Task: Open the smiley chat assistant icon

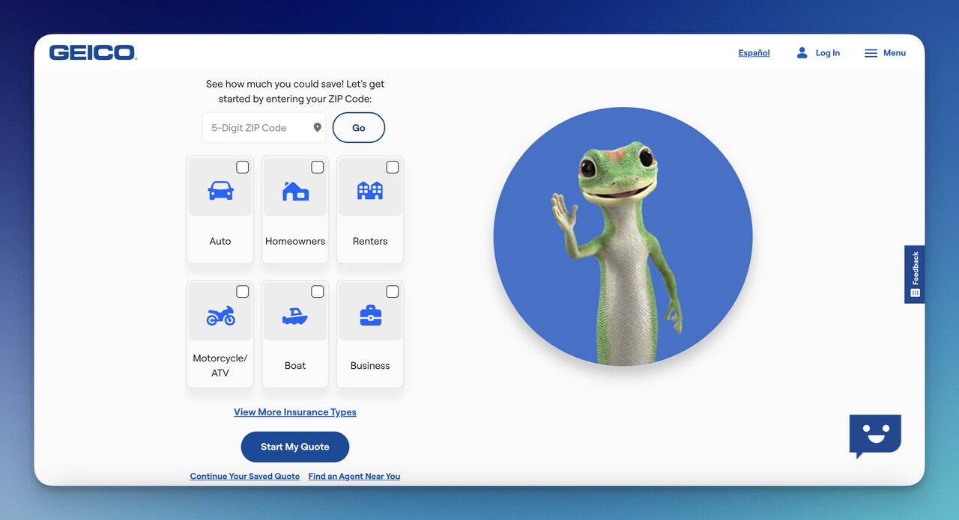Action: (875, 436)
